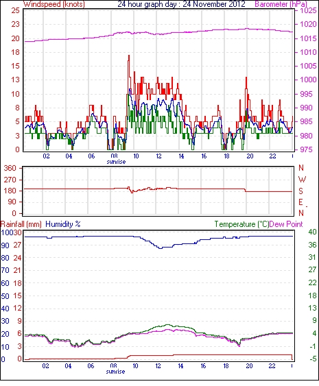This screenshot has width=319, height=386.
Task: Click the sunrise label under the bottom graph
Action: [x=115, y=372]
